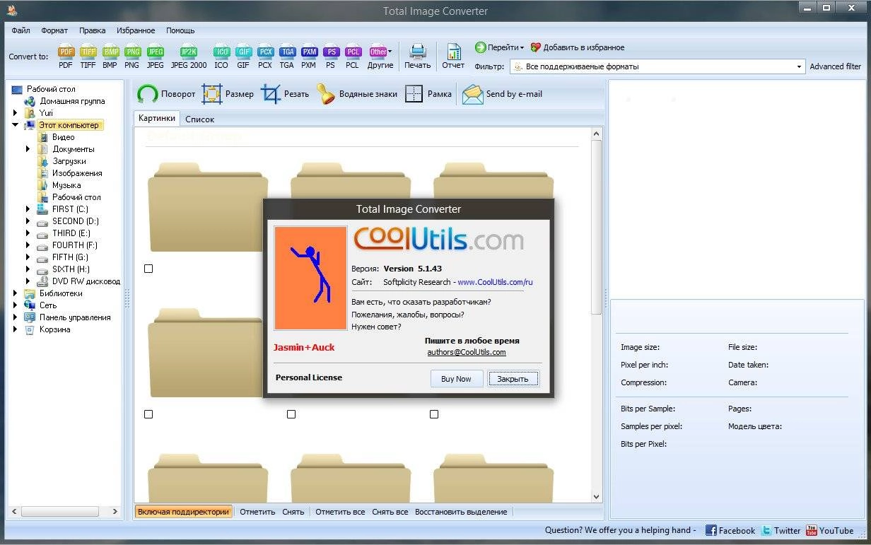Click the Печать printer icon

417,57
